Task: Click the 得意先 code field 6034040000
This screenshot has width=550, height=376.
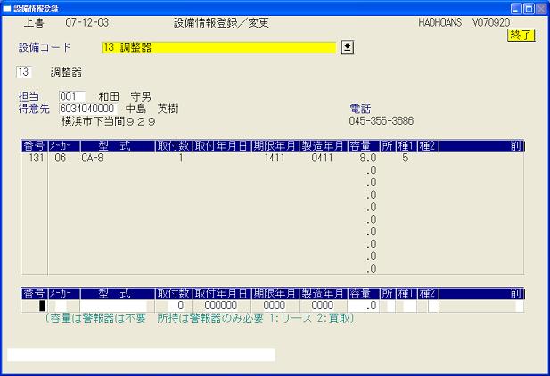Action: (87, 109)
